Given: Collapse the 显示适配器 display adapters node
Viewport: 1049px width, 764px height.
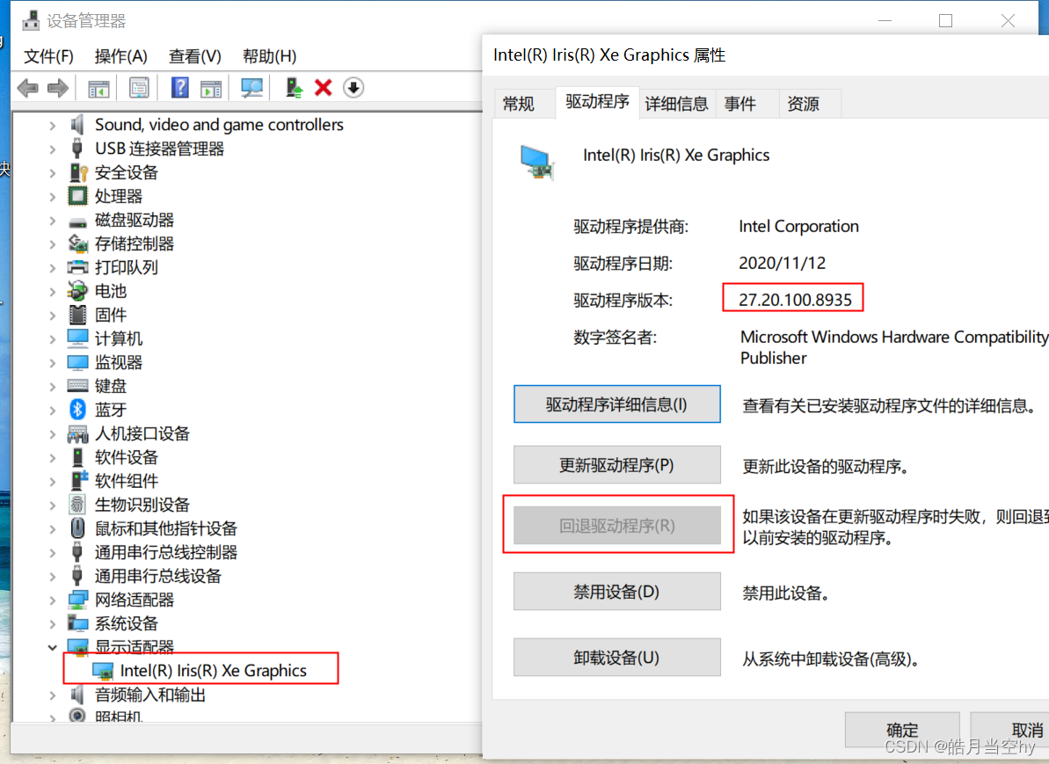Looking at the screenshot, I should point(52,647).
